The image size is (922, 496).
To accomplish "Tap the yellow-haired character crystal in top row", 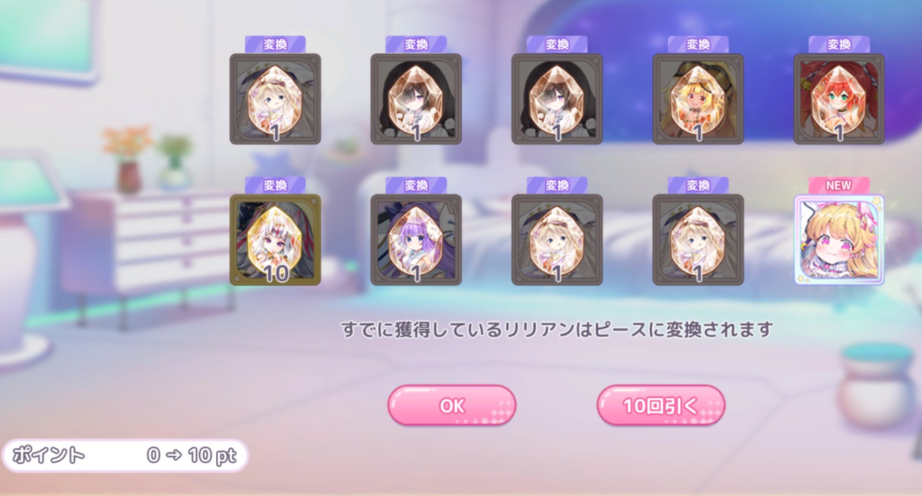I will (x=698, y=99).
